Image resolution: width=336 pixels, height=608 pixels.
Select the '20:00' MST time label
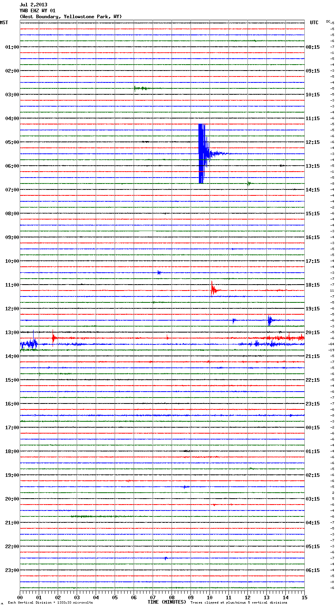(x=12, y=499)
